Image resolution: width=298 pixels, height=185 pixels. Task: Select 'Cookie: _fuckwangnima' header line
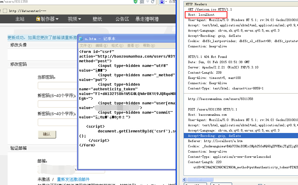(243, 146)
